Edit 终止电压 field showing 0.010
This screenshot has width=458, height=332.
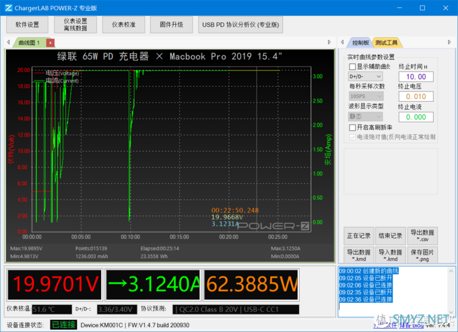point(416,97)
